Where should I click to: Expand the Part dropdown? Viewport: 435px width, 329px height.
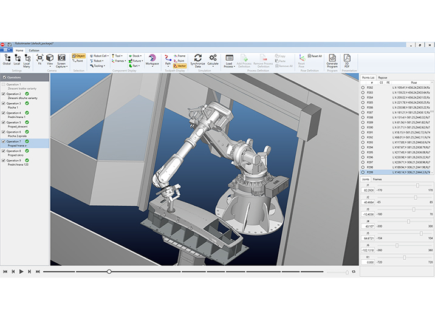pos(134,66)
